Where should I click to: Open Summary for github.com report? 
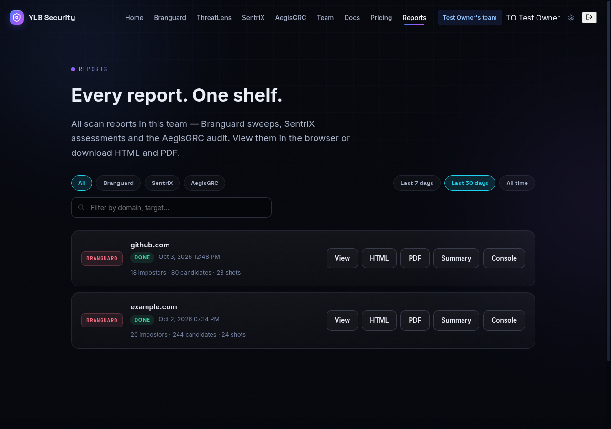click(456, 258)
